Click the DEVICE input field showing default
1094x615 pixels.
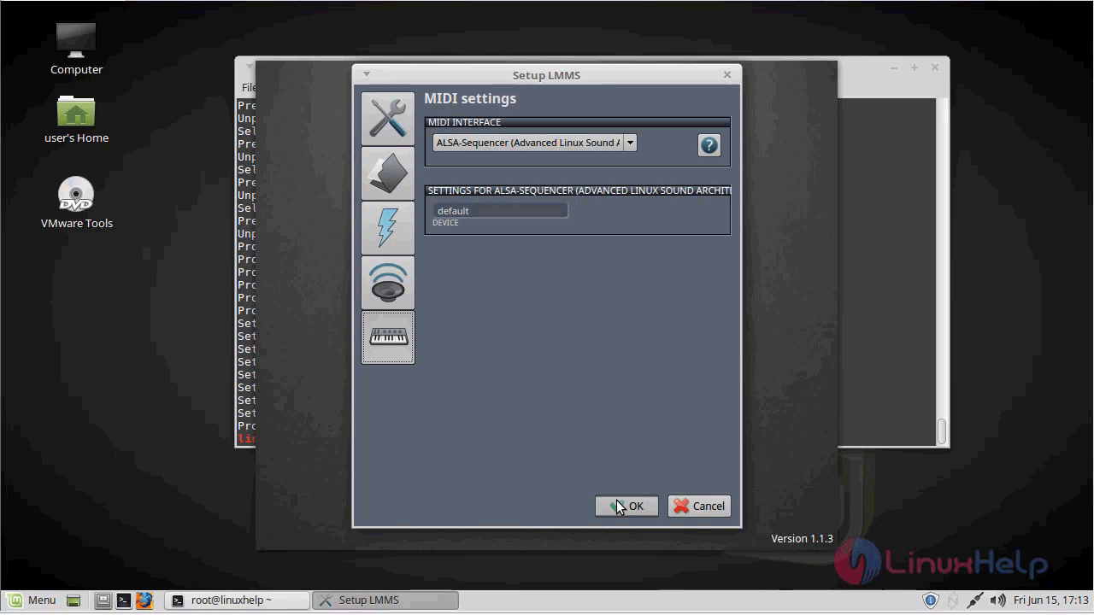[500, 211]
